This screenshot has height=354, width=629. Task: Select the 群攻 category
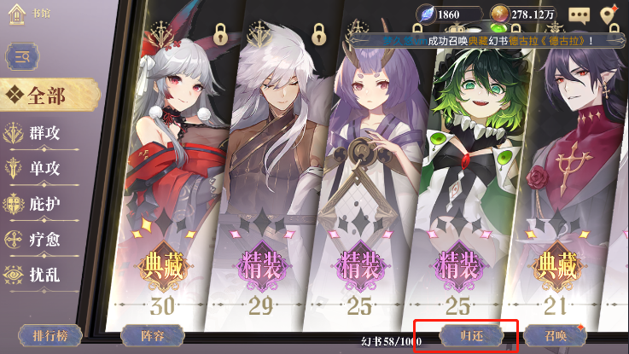[x=42, y=134]
